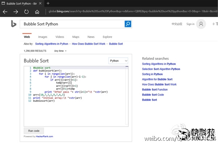Open Also try: Bubble Sort link
Screen dimensions: 218x144
coord(116,44)
